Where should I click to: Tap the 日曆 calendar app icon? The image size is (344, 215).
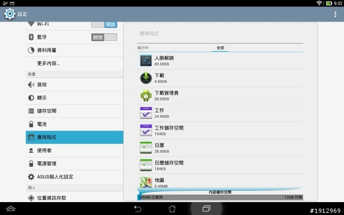(x=146, y=148)
